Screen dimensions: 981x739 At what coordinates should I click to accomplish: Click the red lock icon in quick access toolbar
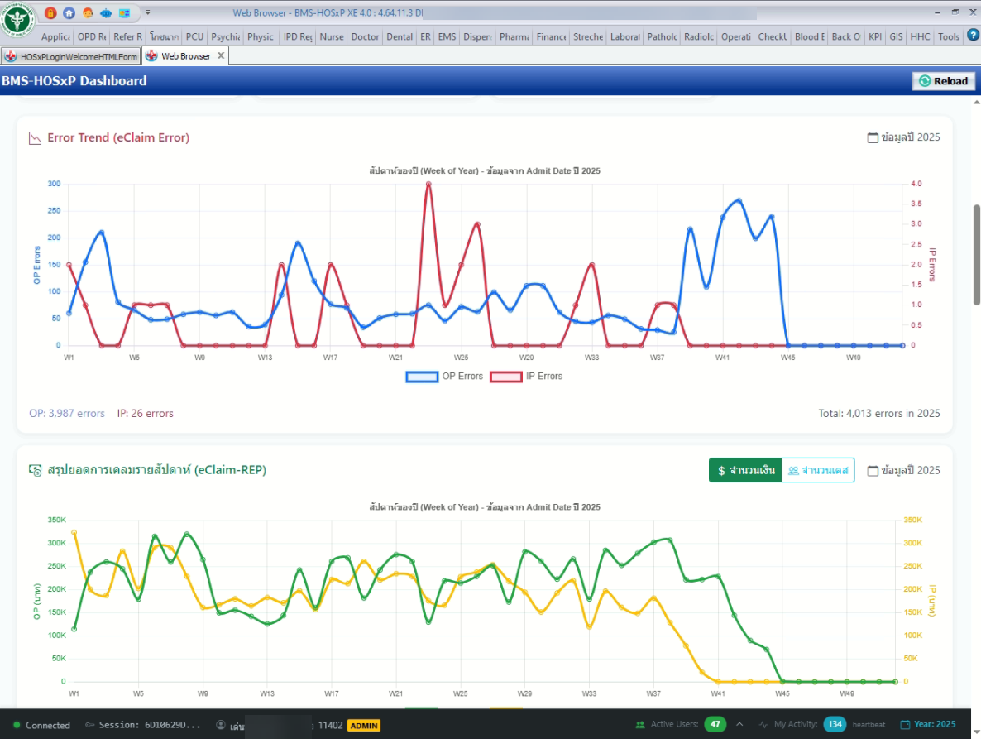pyautogui.click(x=50, y=13)
